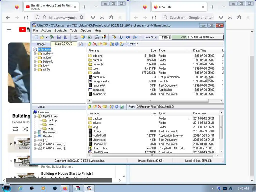Screen dimensions: 256x192
Task: Click the Up folder icon in Image toolbar
Action: tap(90, 44)
